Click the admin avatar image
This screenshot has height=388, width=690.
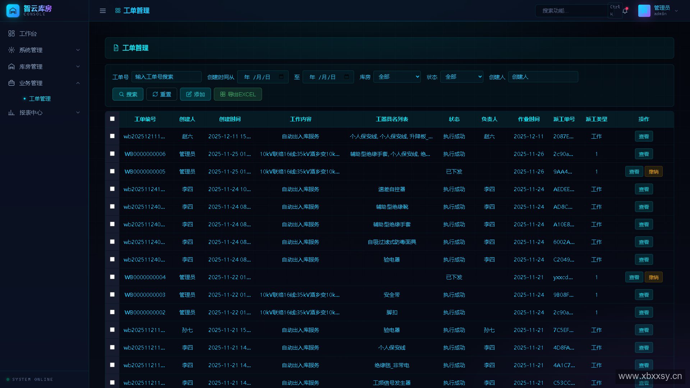coord(644,11)
